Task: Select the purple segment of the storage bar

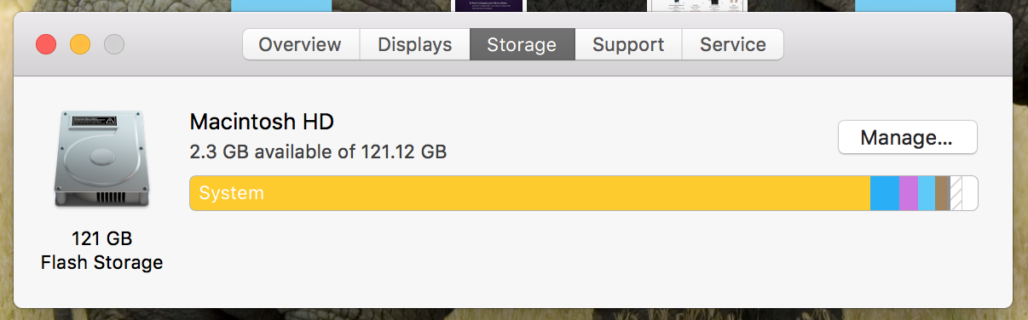Action: coord(909,193)
